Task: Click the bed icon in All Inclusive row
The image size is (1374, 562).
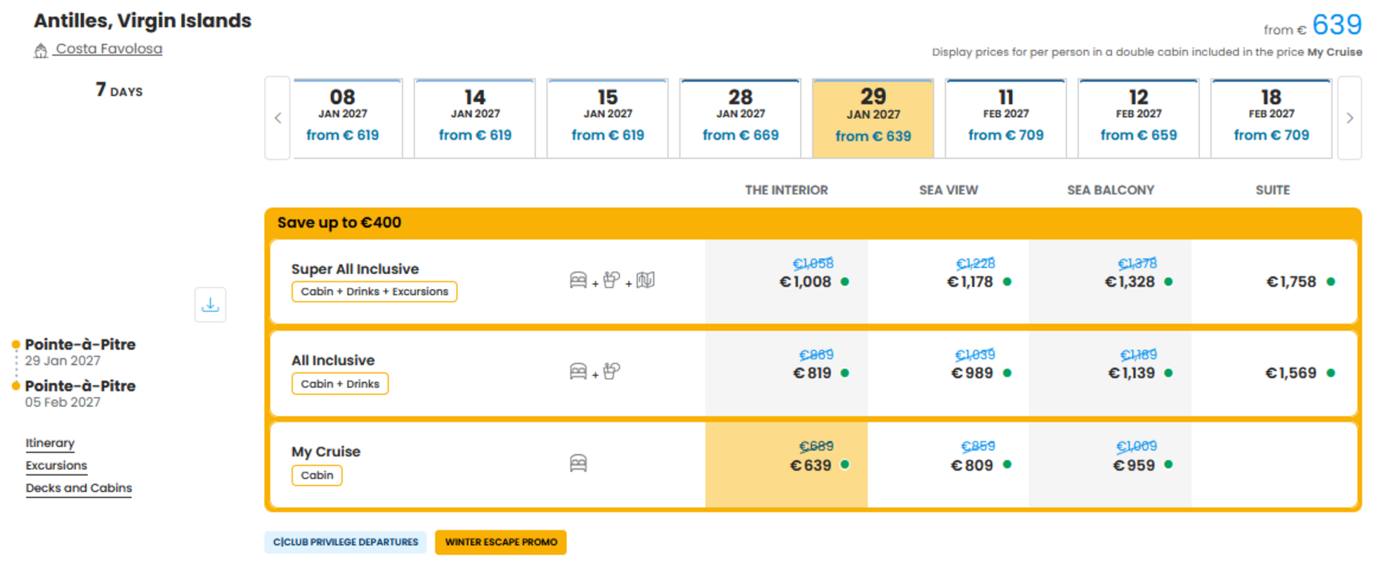Action: point(578,371)
